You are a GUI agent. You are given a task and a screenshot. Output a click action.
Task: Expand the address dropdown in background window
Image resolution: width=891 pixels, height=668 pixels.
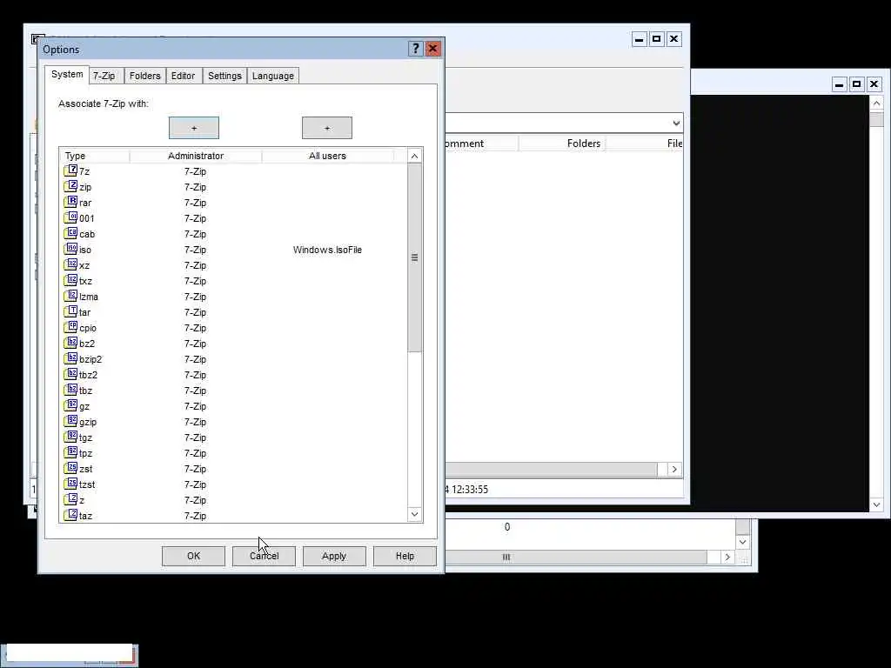(675, 123)
